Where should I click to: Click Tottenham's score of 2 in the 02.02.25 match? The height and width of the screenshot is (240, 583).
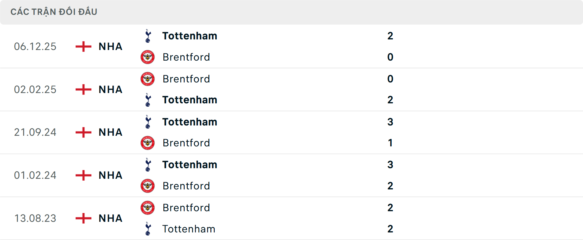(x=390, y=100)
